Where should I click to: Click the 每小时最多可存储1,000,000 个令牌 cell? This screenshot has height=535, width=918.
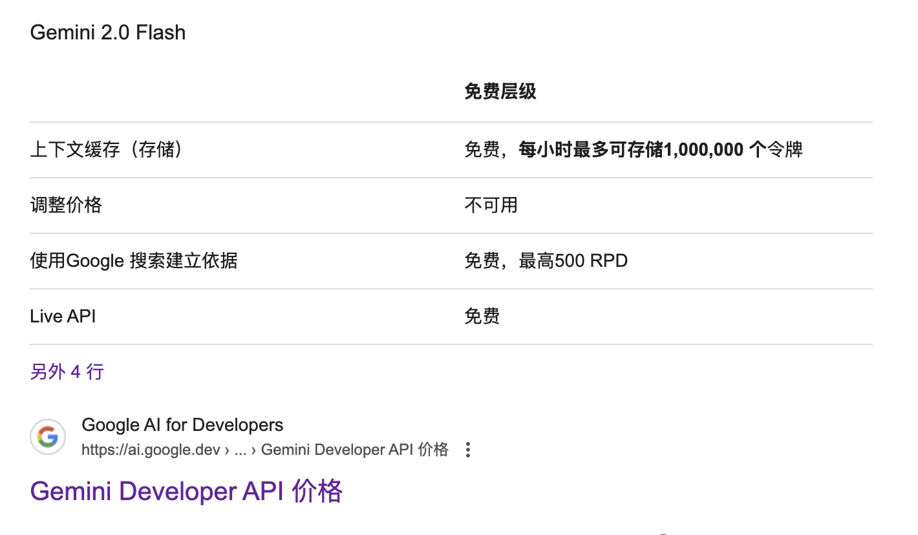pos(634,150)
